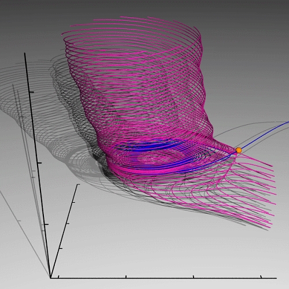Click the wavy right edge of magenta funnel
This screenshot has height=289, width=289.
click(204, 87)
